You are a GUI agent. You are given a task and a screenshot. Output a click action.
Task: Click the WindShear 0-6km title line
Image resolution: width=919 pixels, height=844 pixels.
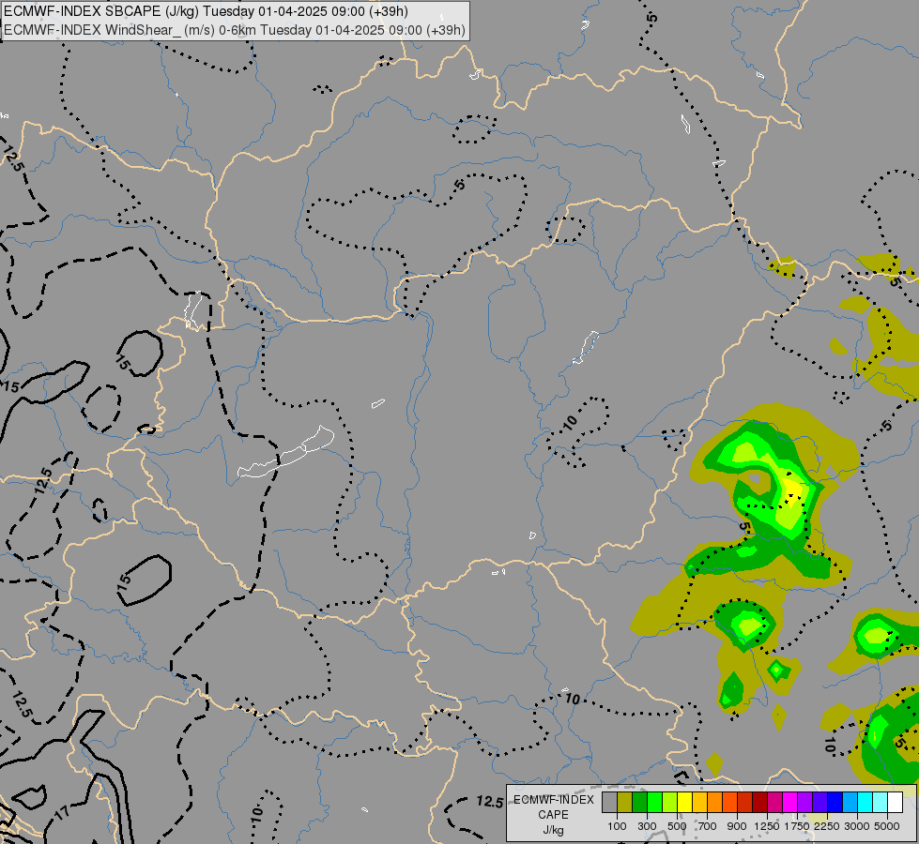[x=235, y=30]
